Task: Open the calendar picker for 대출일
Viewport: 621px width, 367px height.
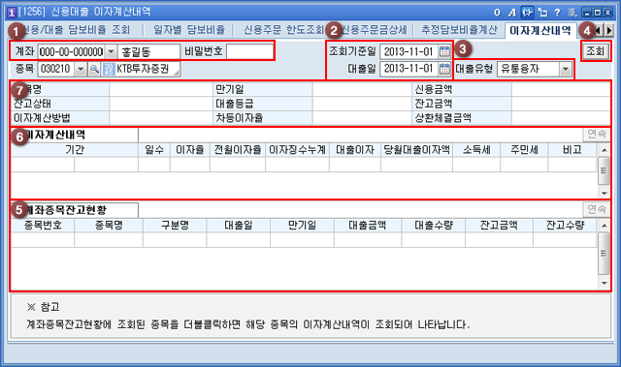Action: [444, 69]
